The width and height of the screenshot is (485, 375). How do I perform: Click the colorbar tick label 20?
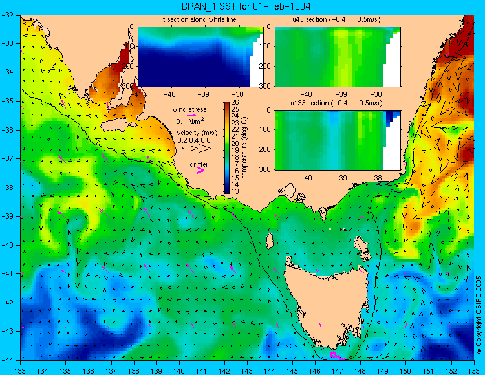click(x=235, y=144)
